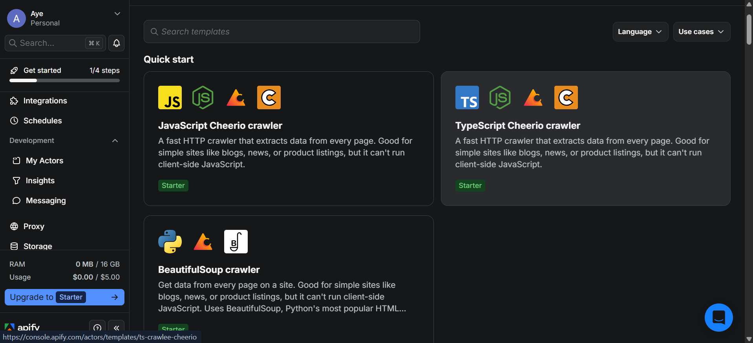This screenshot has height=343, width=753.
Task: Click Crawlee icon on JavaScript Cheerio card
Action: [236, 97]
